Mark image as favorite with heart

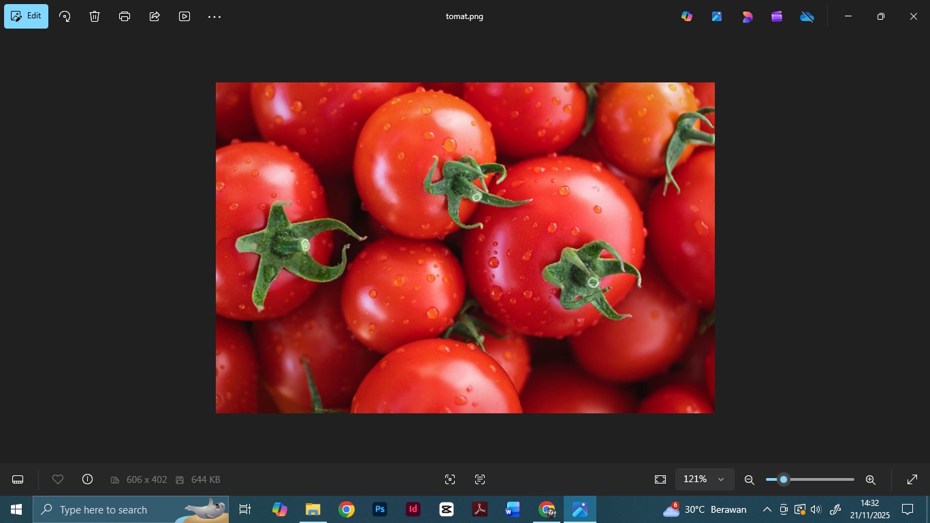pyautogui.click(x=58, y=479)
